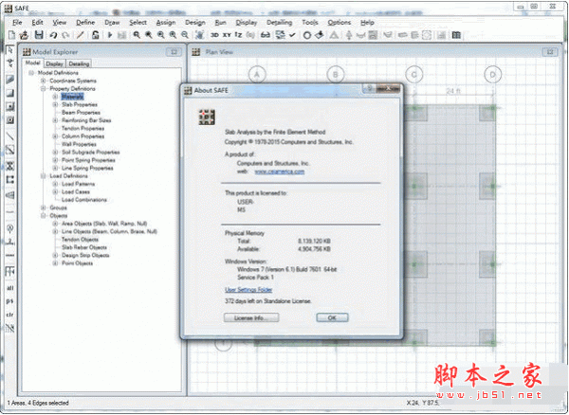Select Load Combinations tree item
Screen dimensions: 569x415
84,200
